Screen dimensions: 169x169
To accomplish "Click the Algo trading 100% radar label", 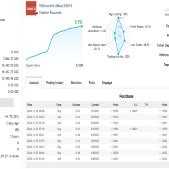I will (x=118, y=14).
